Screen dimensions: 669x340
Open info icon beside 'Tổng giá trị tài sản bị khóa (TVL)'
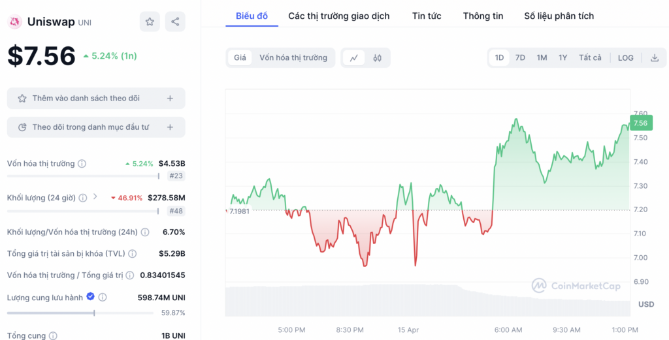pyautogui.click(x=133, y=254)
